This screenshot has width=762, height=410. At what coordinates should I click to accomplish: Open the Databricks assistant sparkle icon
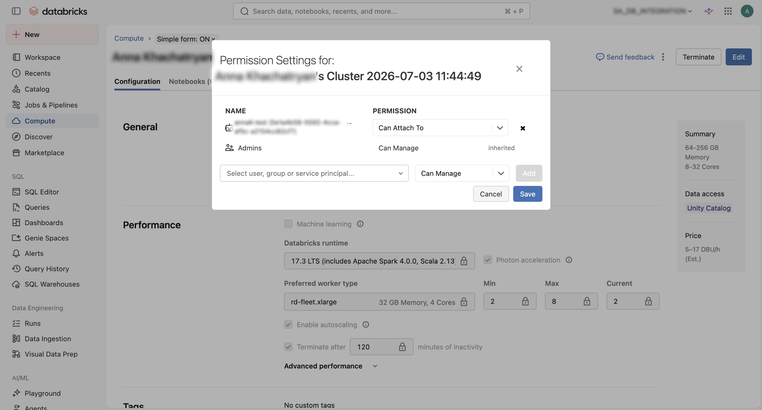pos(709,11)
